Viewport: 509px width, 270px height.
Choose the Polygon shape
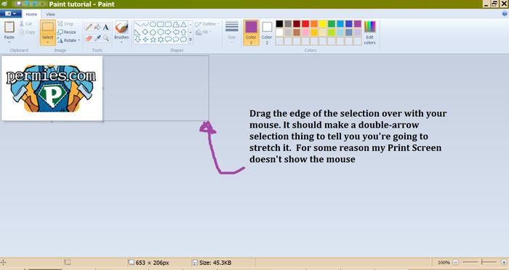click(176, 24)
